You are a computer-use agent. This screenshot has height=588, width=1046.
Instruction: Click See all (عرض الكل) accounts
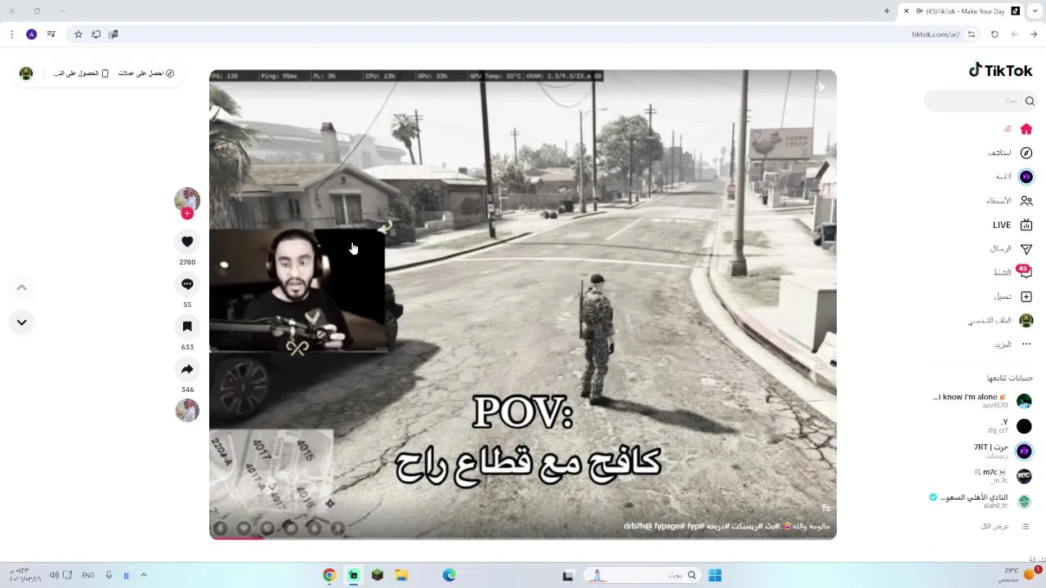[x=1004, y=526]
